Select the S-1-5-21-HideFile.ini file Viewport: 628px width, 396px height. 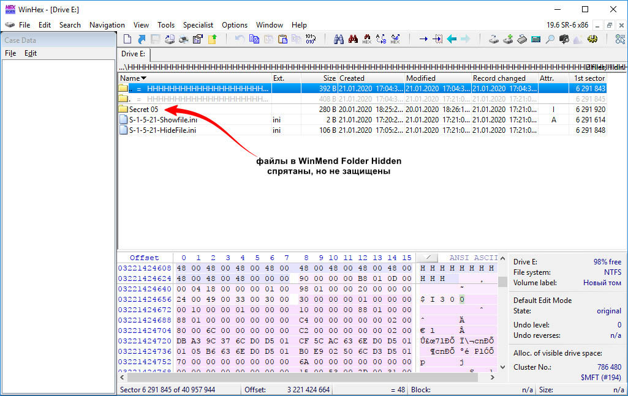363,130
